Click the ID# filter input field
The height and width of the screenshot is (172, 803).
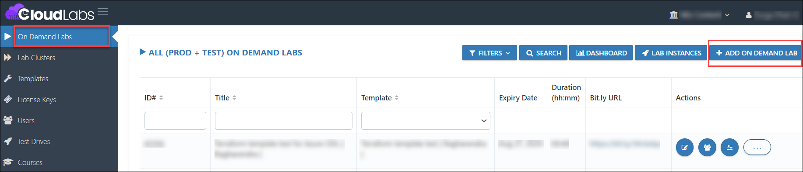pos(175,121)
